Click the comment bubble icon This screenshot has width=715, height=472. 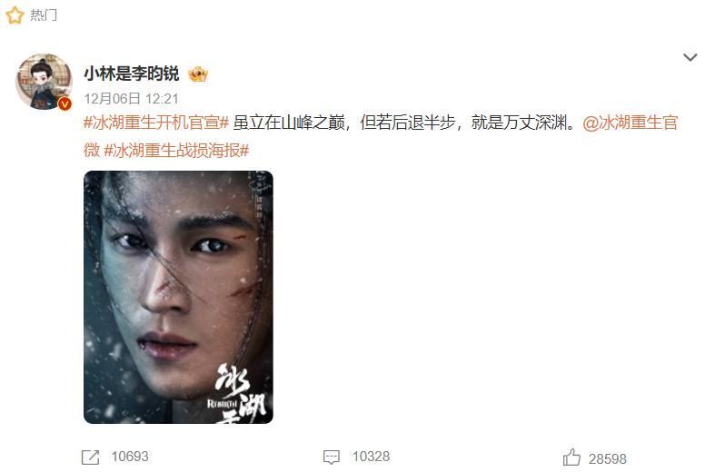tap(331, 457)
